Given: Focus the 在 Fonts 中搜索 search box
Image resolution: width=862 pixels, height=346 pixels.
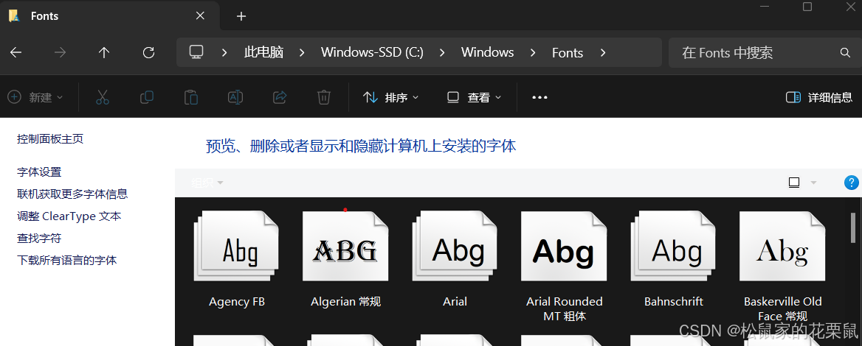Looking at the screenshot, I should point(765,53).
